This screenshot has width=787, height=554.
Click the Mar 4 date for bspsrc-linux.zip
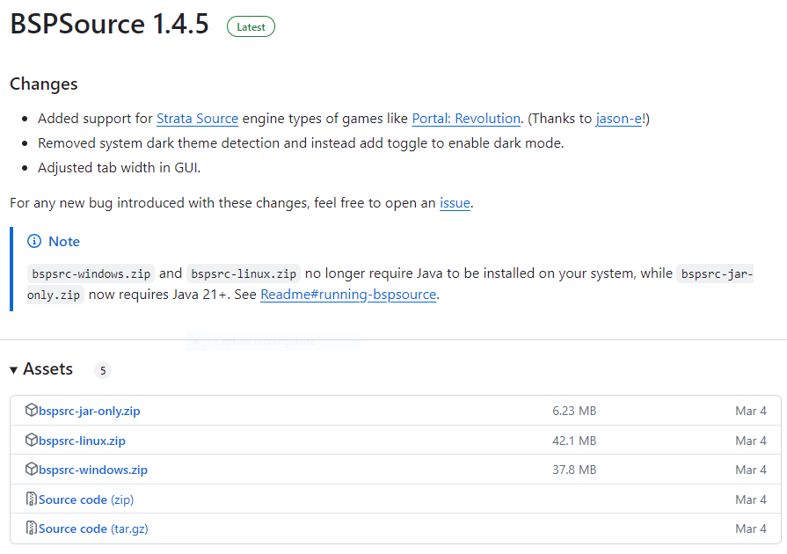[751, 441]
